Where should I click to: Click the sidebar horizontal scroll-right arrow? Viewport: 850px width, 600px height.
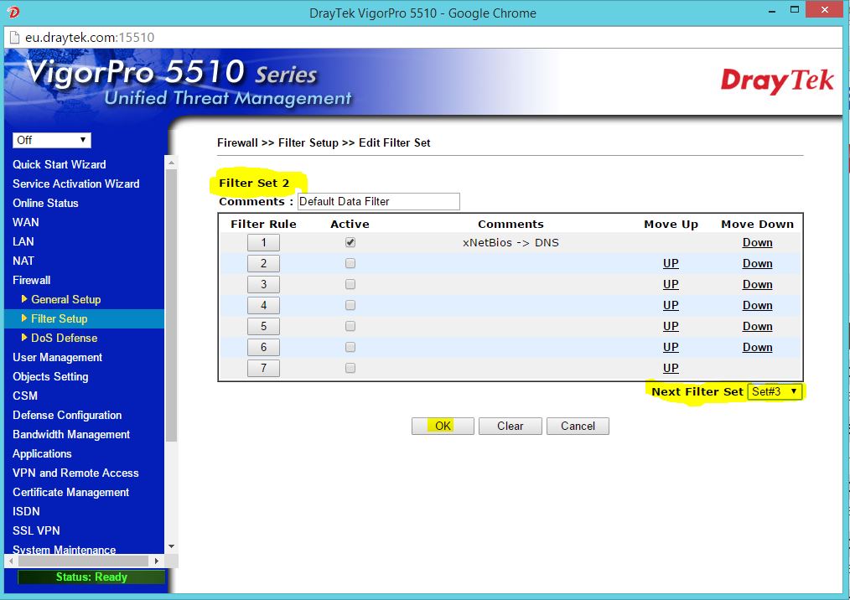[156, 561]
